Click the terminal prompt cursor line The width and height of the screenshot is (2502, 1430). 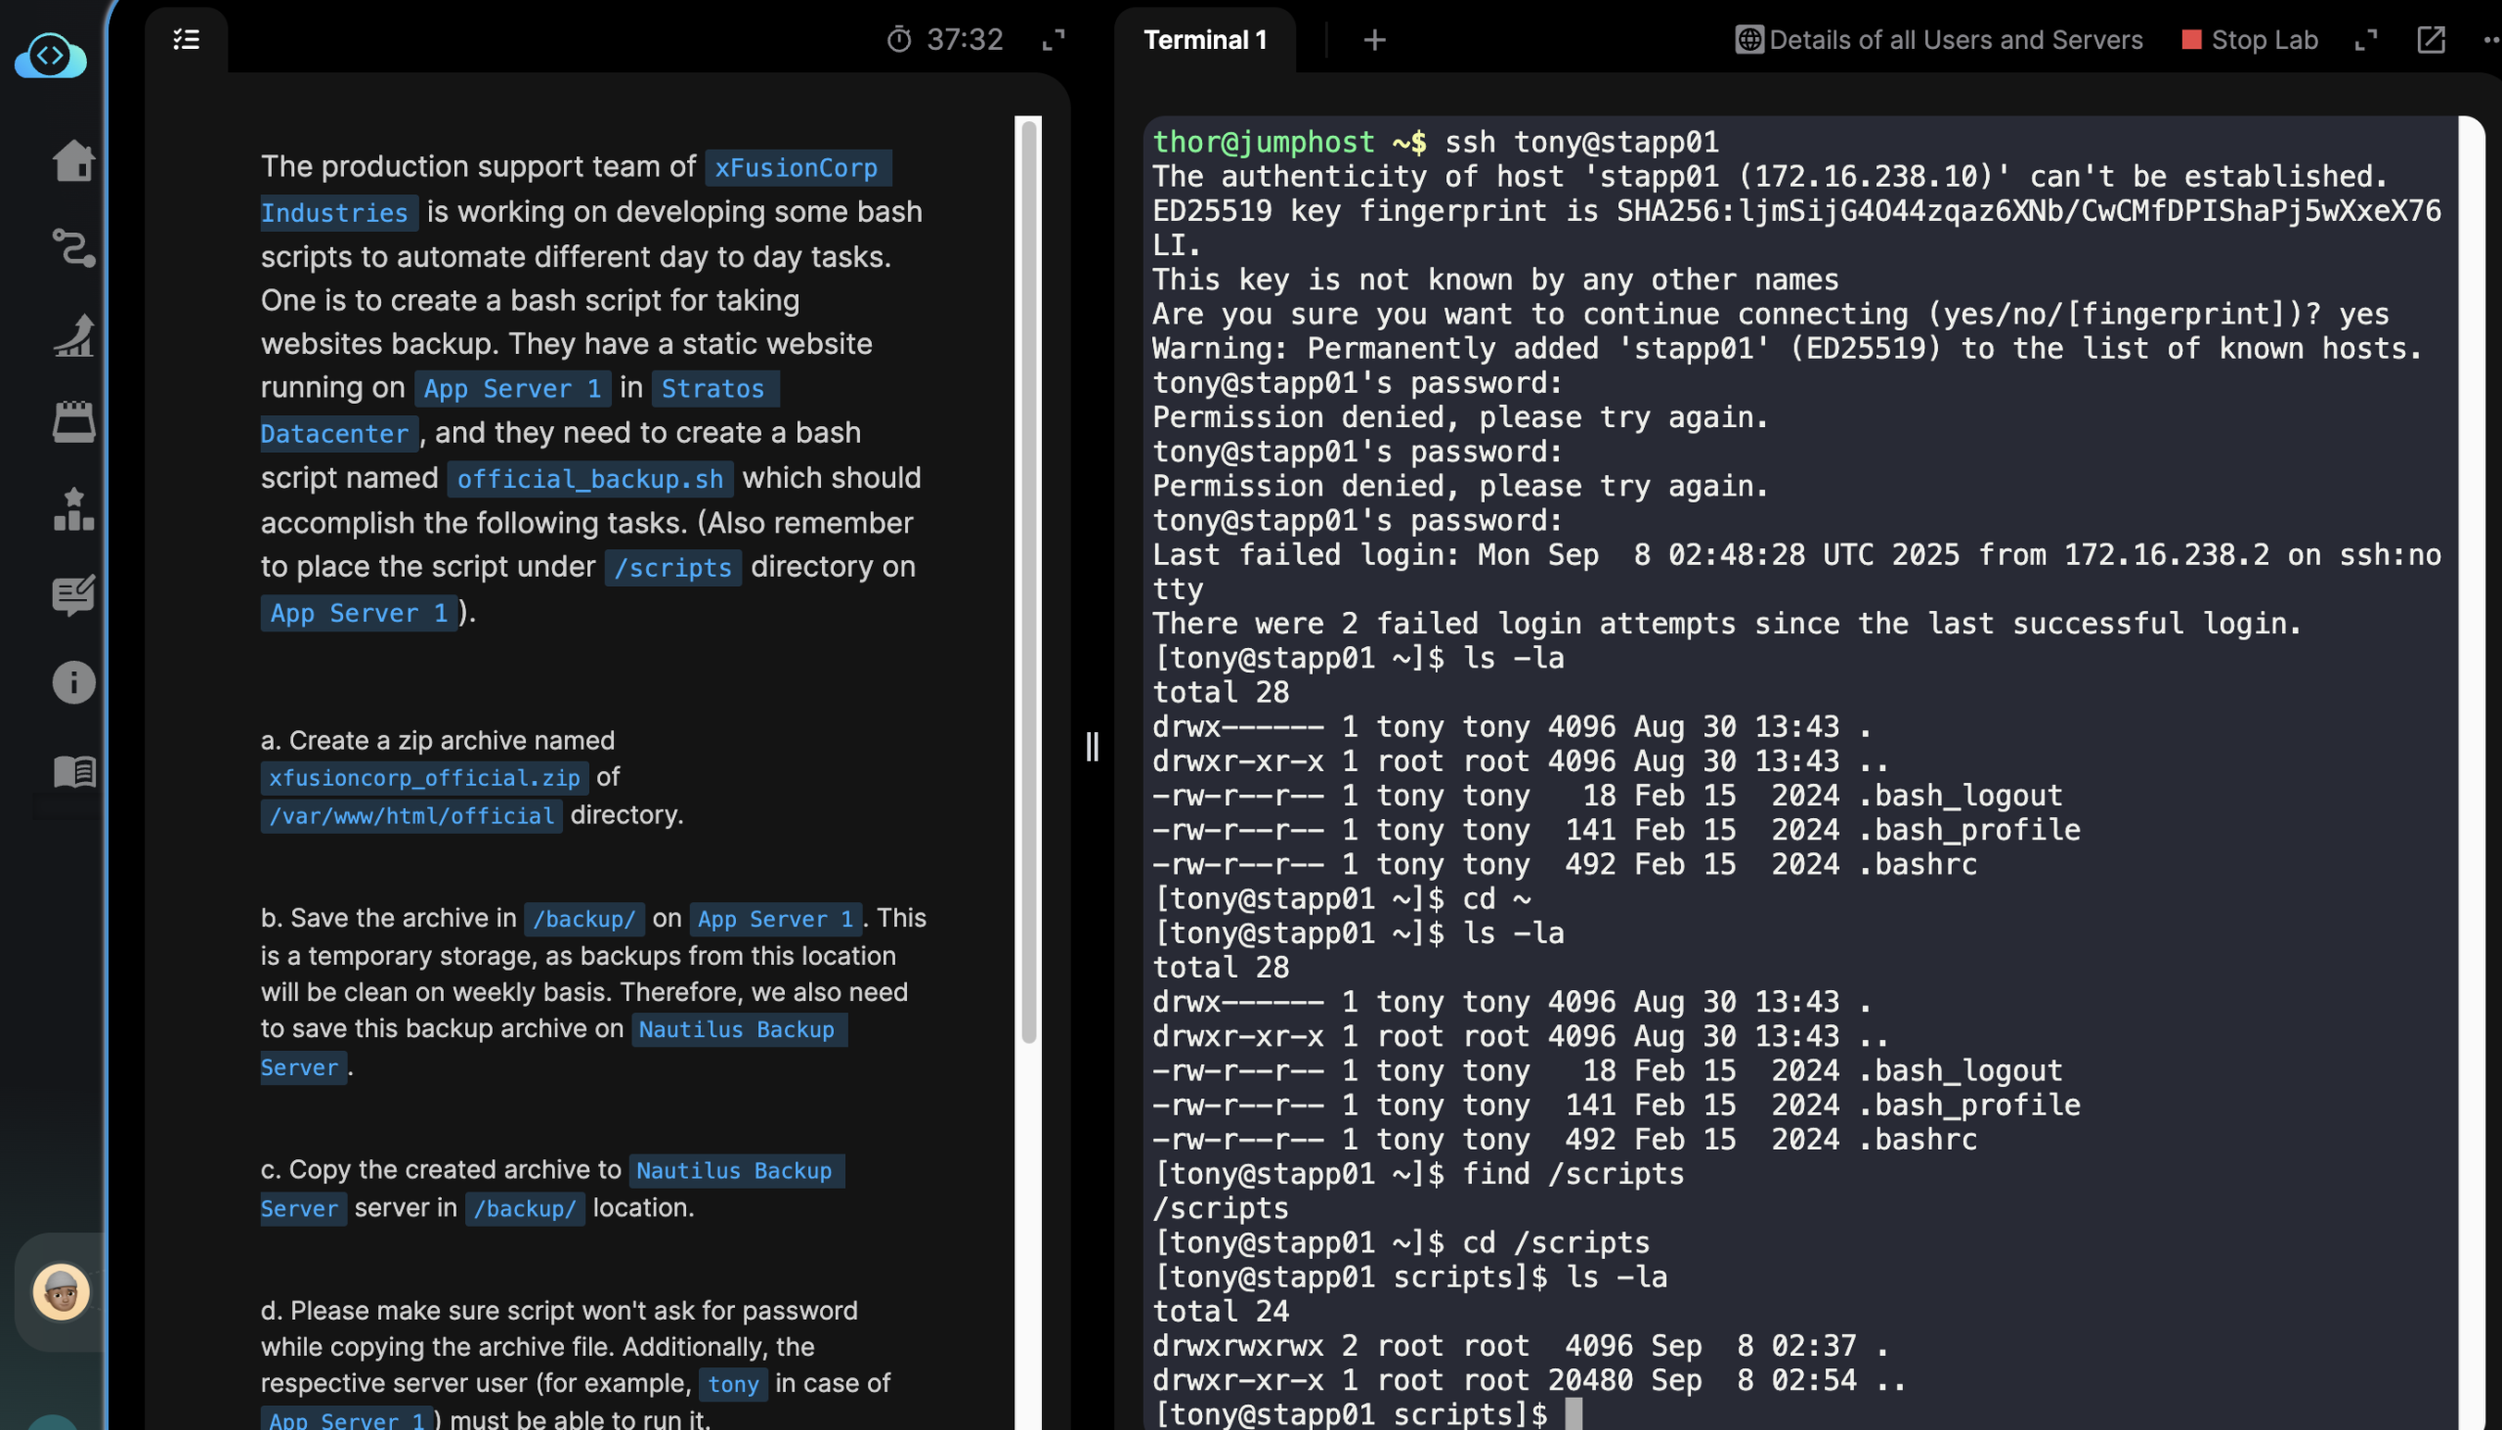point(1367,1414)
